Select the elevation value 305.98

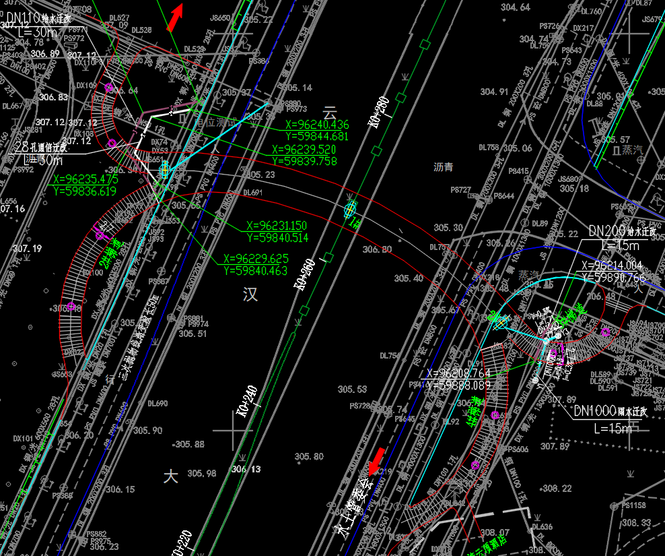tap(202, 473)
